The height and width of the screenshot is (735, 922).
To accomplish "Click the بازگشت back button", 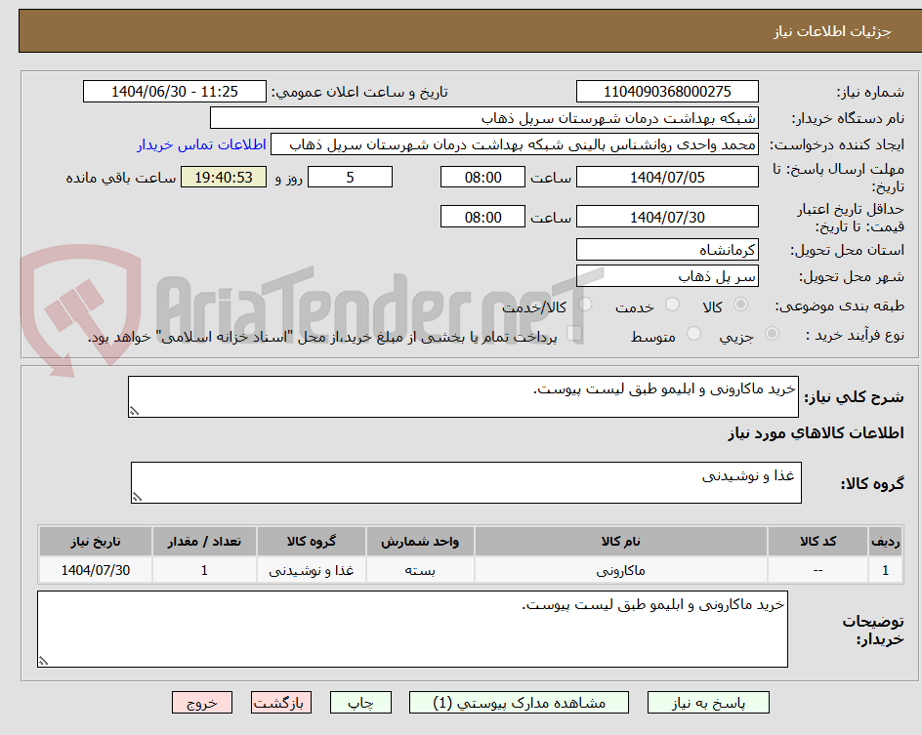I will pos(281,702).
